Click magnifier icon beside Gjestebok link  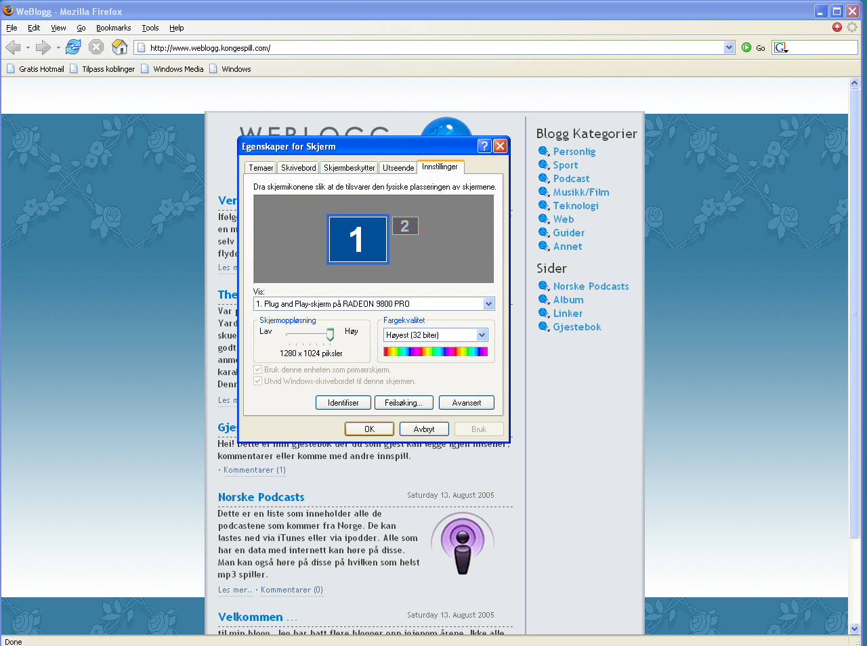(543, 326)
